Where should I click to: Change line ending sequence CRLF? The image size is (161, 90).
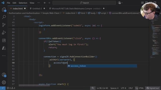coord(131,88)
